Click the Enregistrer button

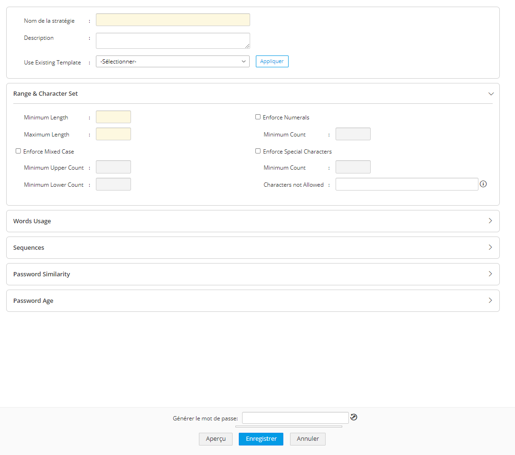coord(261,439)
